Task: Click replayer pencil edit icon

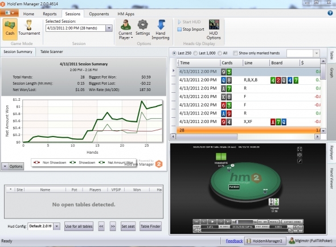Action: point(300,161)
